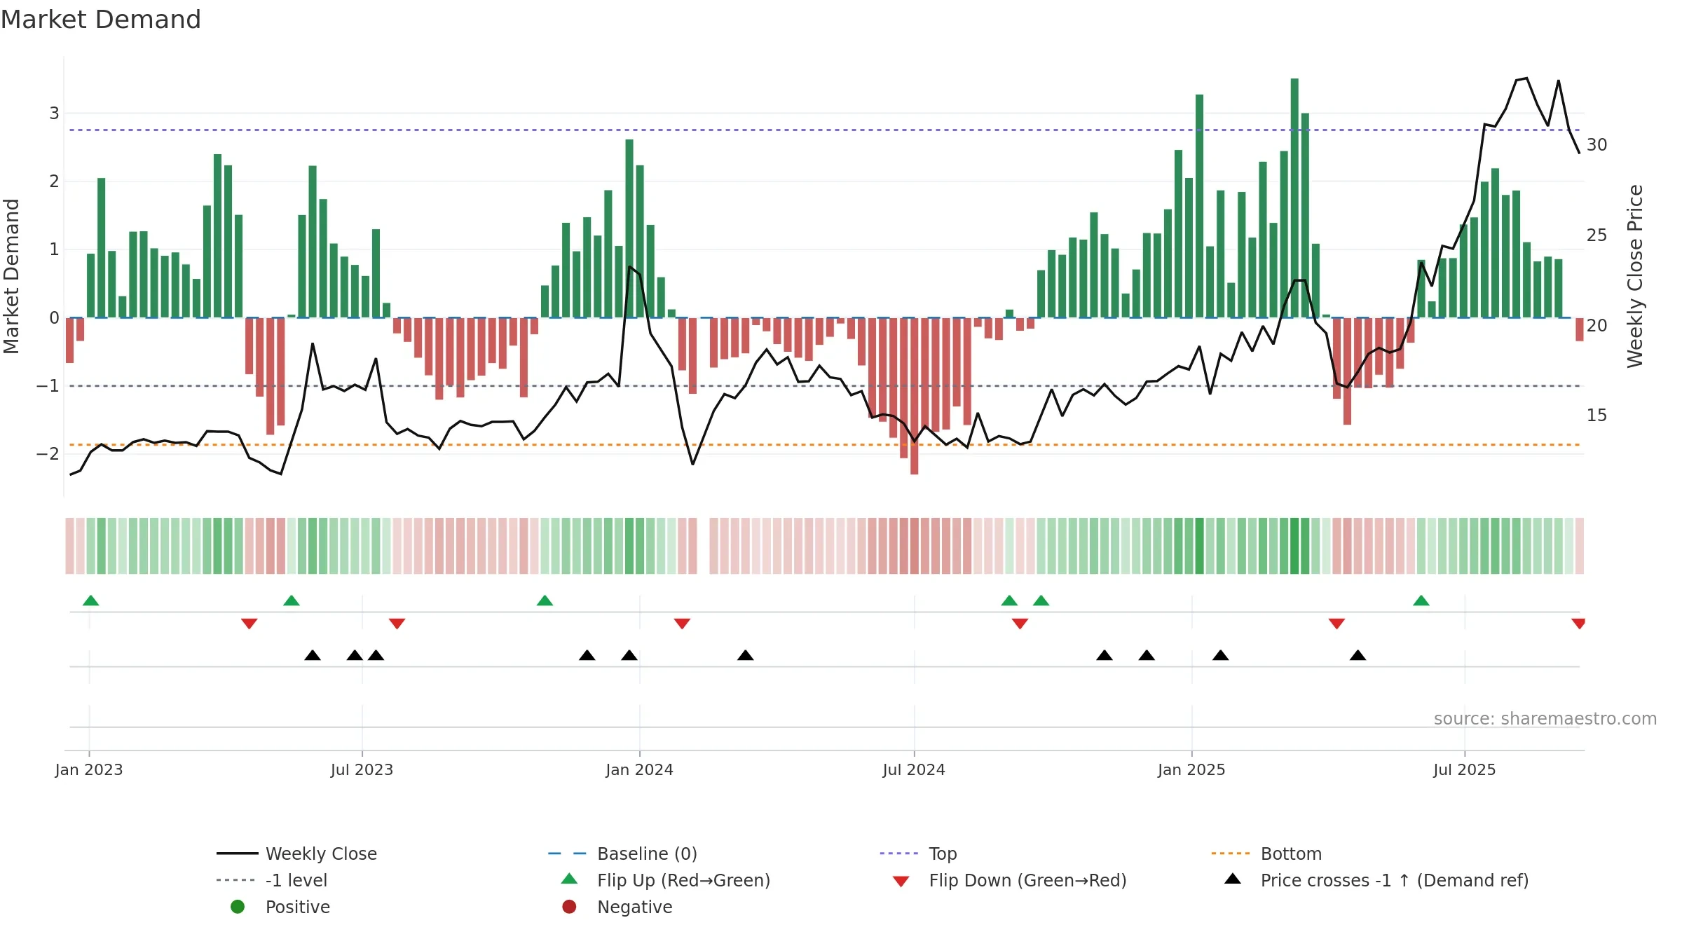Image resolution: width=1682 pixels, height=946 pixels.
Task: Click the Flip Down red triangle legend icon
Action: click(x=901, y=882)
